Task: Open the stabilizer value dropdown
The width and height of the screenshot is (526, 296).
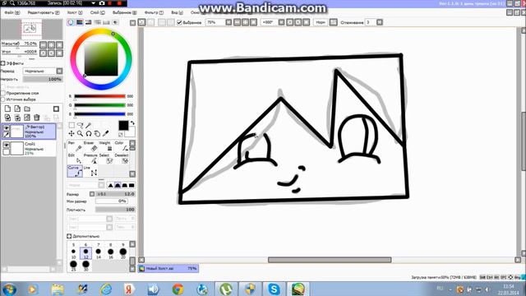Action: click(x=380, y=22)
